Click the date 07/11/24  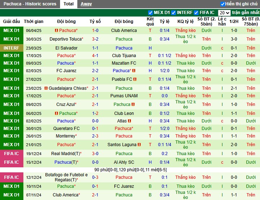pyautogui.click(x=34, y=195)
